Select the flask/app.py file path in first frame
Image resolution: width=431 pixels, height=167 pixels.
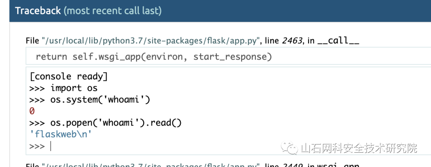(151, 41)
